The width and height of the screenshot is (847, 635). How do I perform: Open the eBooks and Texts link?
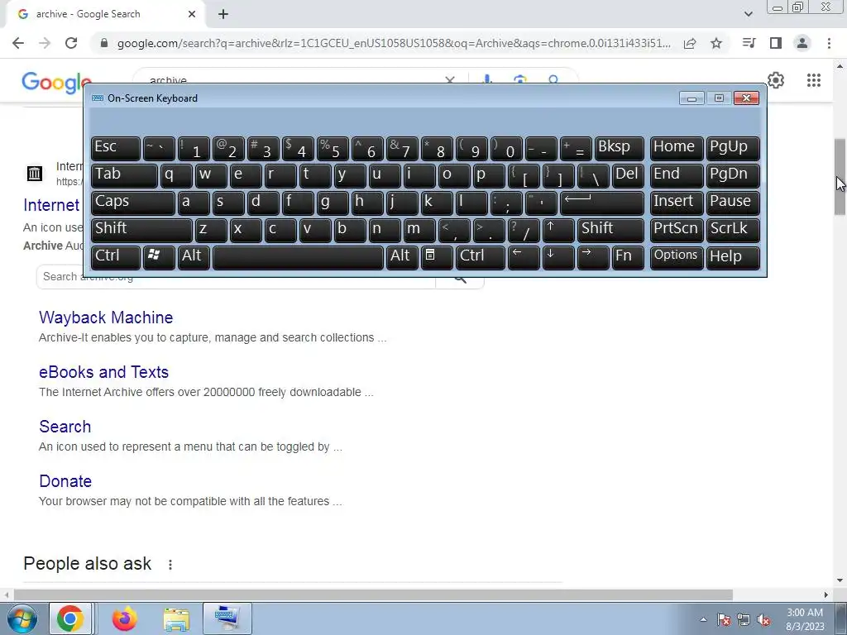(103, 372)
